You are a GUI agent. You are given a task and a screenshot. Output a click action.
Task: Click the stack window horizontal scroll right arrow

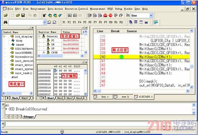(31, 93)
